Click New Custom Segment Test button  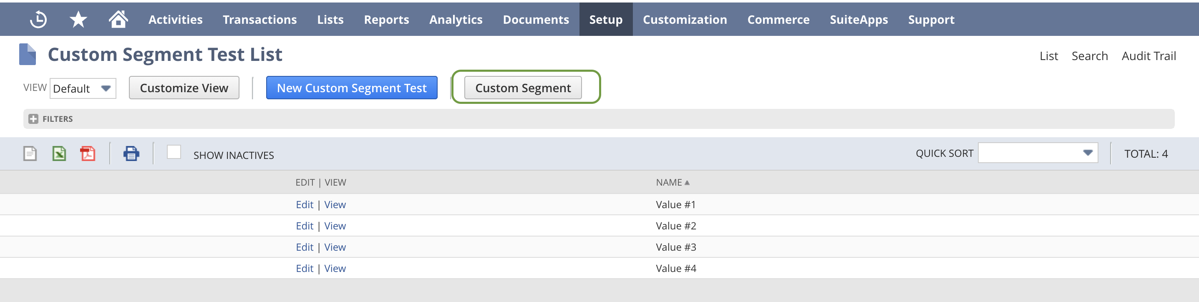point(351,88)
